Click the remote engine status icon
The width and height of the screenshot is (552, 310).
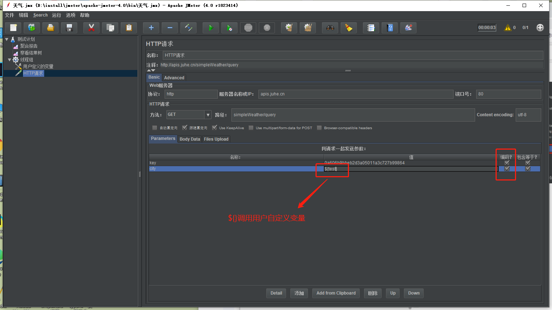click(540, 28)
